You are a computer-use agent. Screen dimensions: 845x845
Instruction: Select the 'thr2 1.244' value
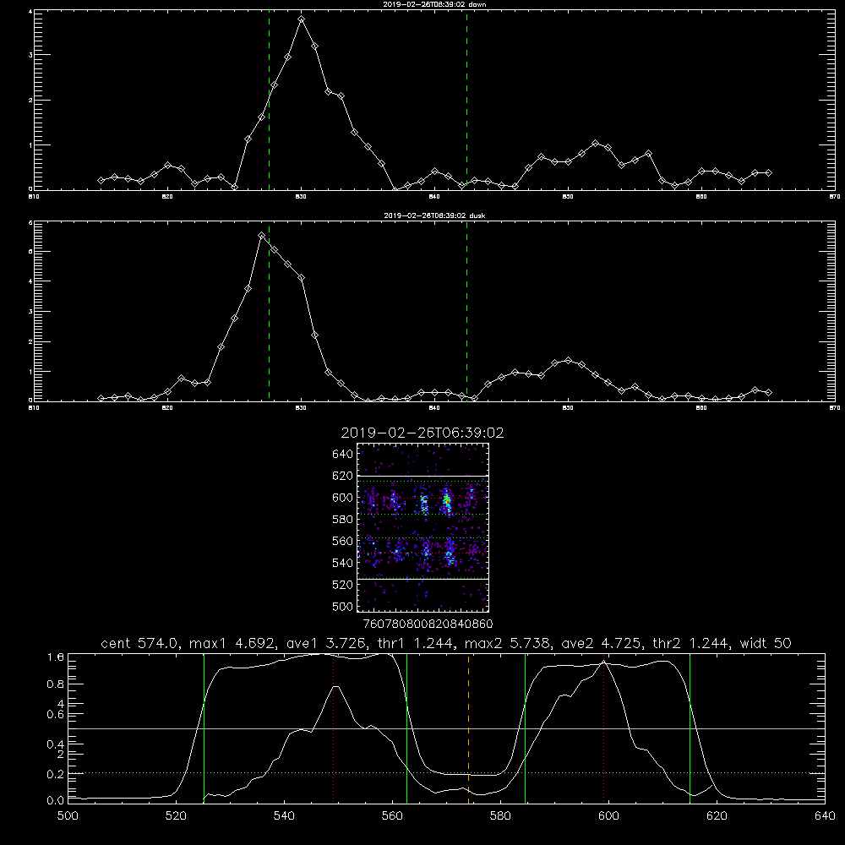(x=692, y=643)
